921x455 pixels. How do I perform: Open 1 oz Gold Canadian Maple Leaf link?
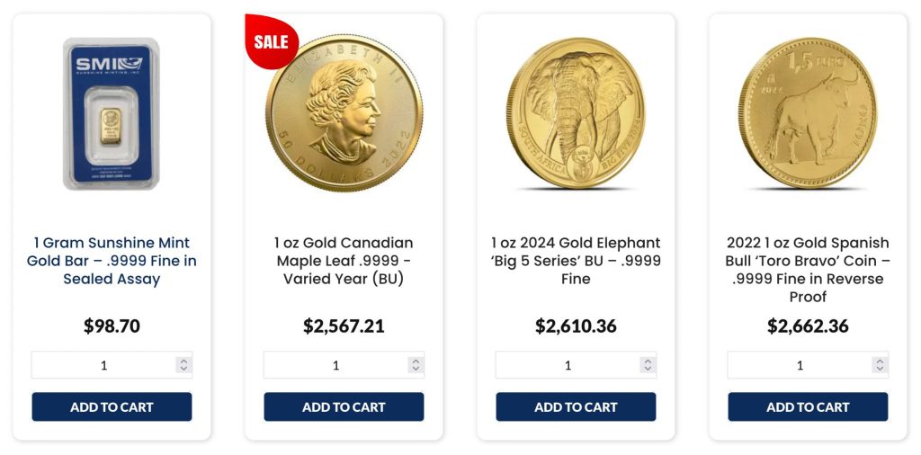click(344, 261)
